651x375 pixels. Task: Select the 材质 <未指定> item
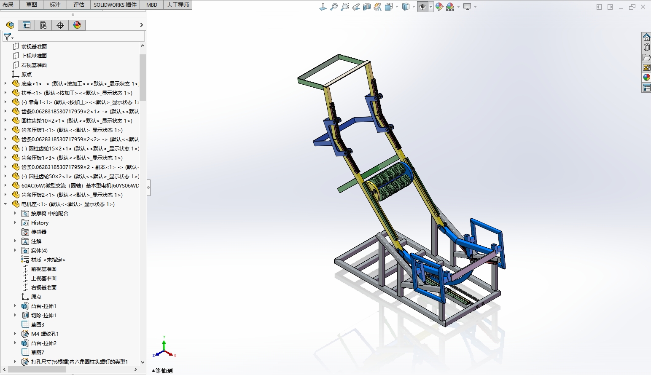48,260
